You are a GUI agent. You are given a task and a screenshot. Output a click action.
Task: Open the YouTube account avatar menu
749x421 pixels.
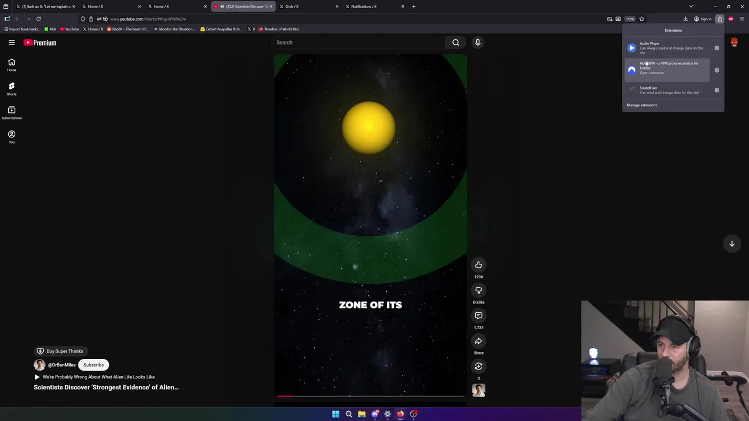[x=734, y=42]
